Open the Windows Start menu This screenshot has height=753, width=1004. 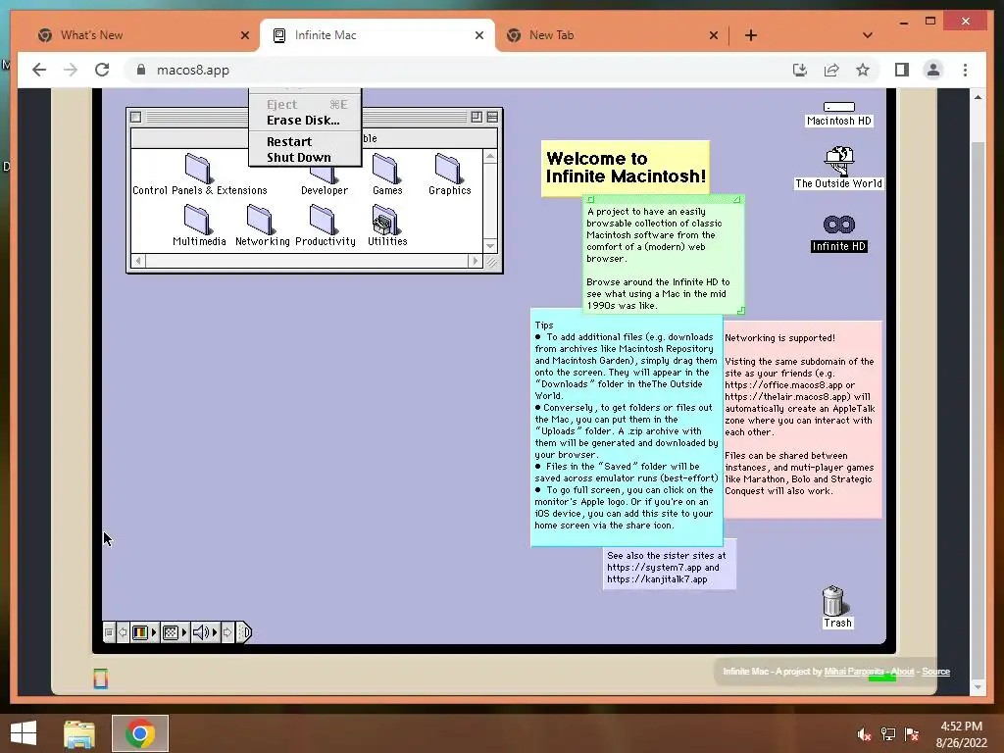pos(24,733)
